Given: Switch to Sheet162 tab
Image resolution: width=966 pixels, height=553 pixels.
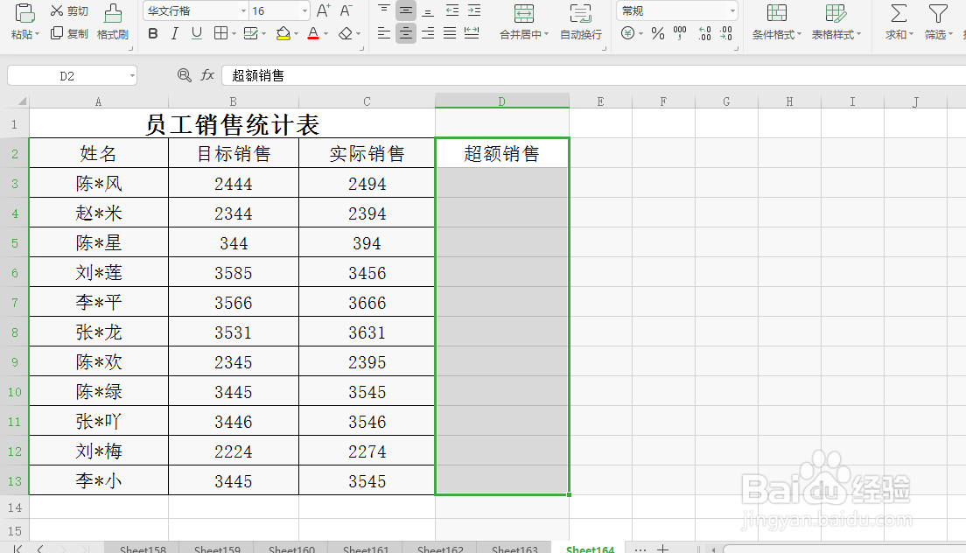Looking at the screenshot, I should click(x=440, y=548).
